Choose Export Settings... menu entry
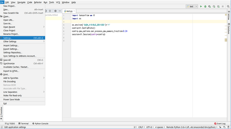Viewport: 231px width, 129px height. [x=23, y=49]
